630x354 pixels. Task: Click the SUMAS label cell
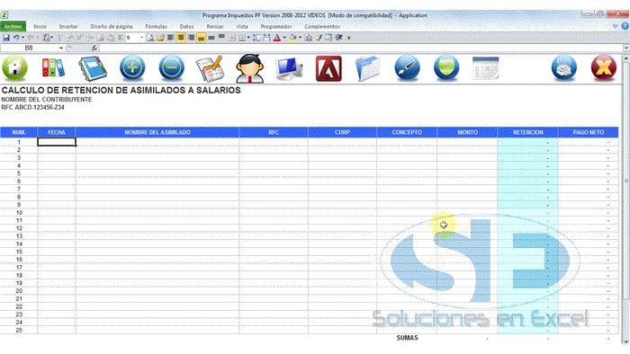click(407, 338)
